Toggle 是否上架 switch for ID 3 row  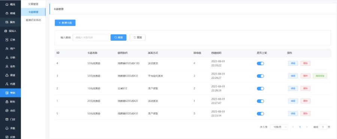260,76
